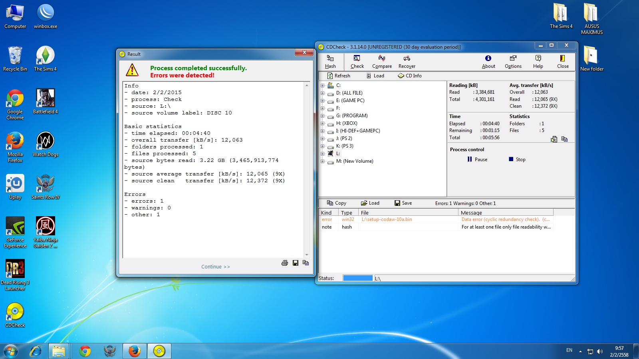Screen dimensions: 639x359
Task: Click the save icon in Result window
Action: coord(296,263)
